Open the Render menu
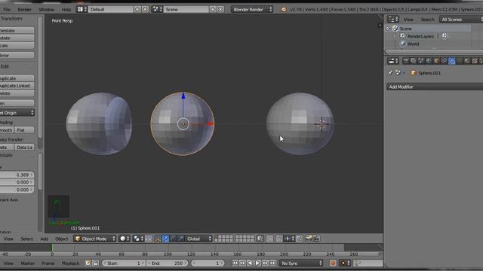 pyautogui.click(x=24, y=10)
